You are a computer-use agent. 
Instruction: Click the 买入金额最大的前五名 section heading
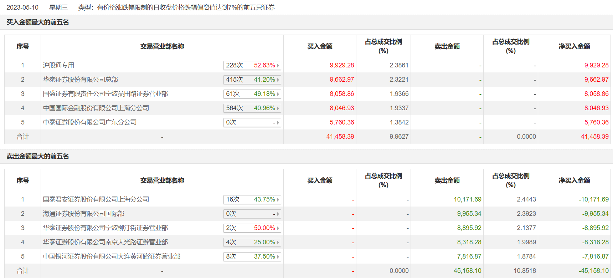[38, 22]
